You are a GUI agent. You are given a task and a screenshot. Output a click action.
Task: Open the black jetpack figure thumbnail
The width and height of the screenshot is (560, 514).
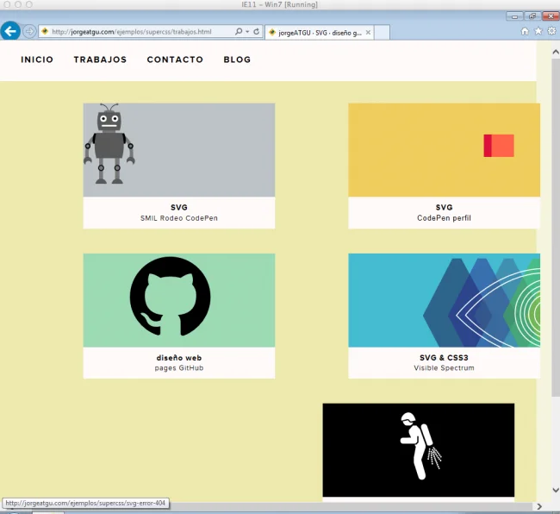(418, 450)
